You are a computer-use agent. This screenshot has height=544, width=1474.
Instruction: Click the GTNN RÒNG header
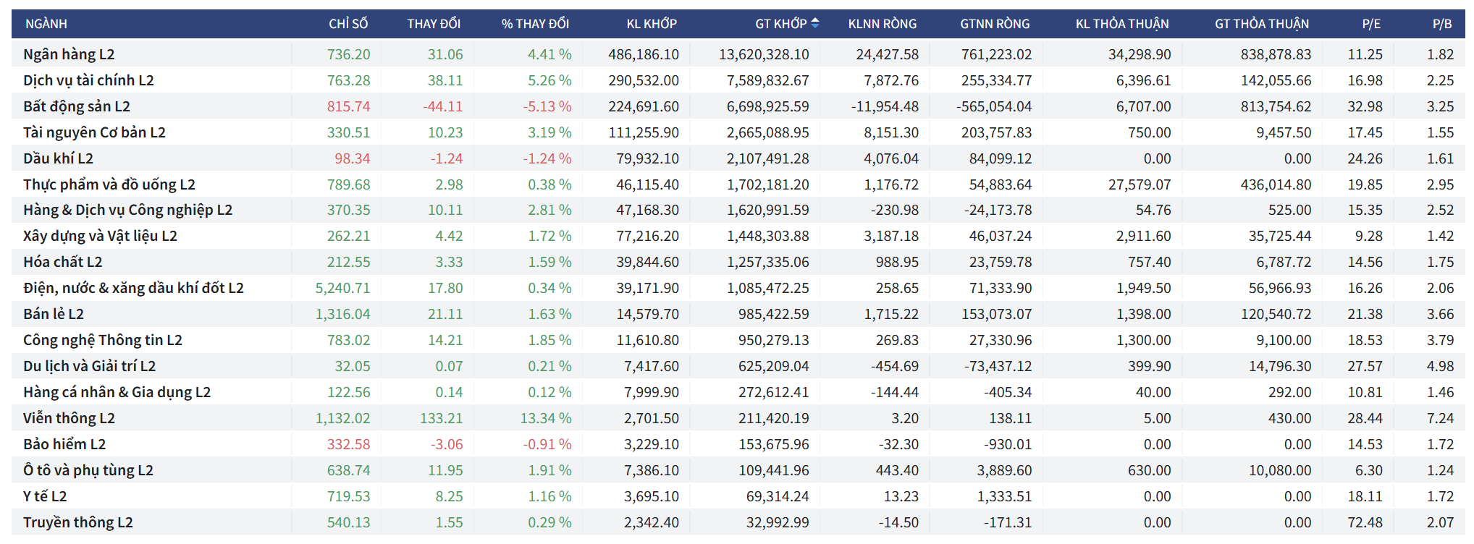coord(995,24)
